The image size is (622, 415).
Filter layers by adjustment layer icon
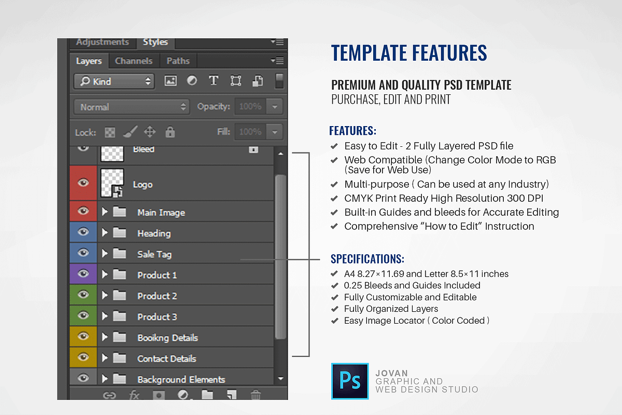(x=192, y=81)
